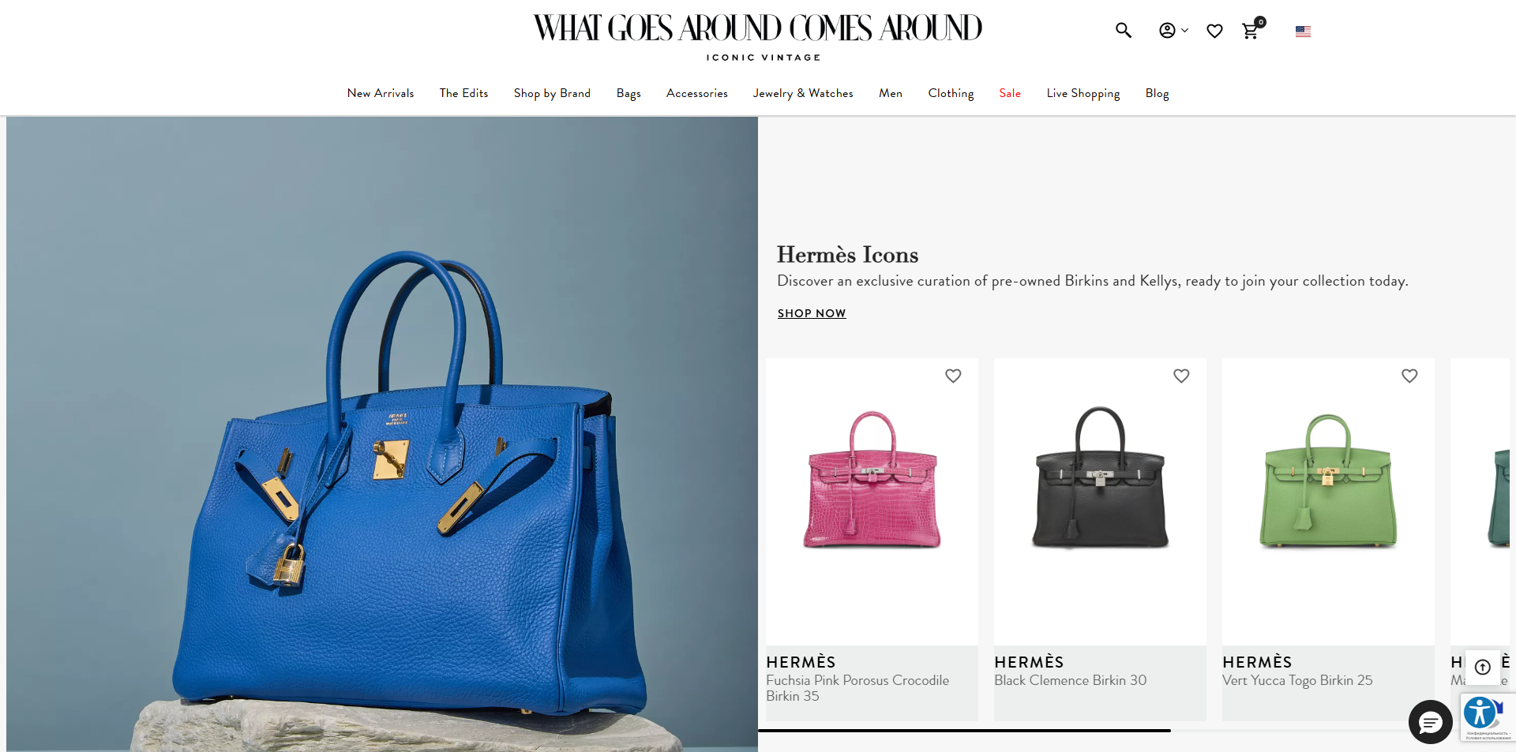Screen dimensions: 1516x752
Task: Open the Bags navigation menu
Action: click(629, 93)
